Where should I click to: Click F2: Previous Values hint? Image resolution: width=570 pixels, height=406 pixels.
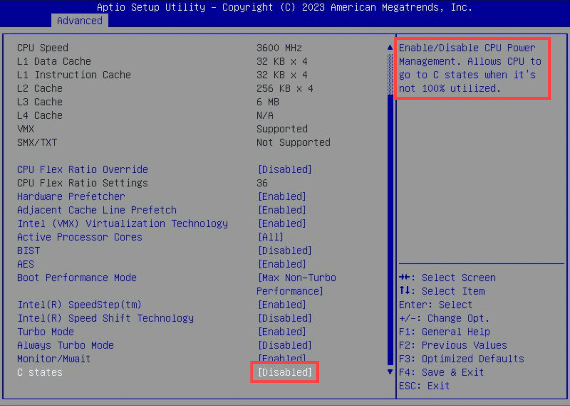click(453, 345)
